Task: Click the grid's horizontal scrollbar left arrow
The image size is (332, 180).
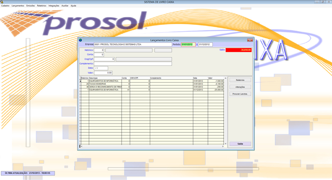Action: click(82, 146)
